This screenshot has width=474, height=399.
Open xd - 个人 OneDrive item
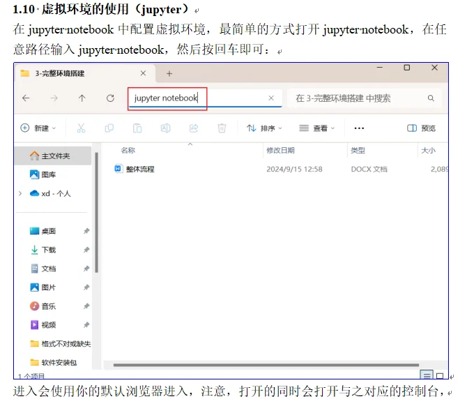pyautogui.click(x=50, y=193)
